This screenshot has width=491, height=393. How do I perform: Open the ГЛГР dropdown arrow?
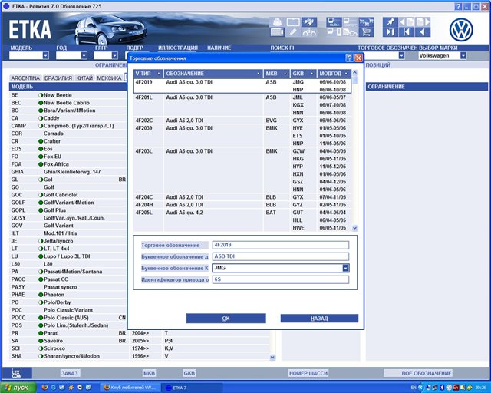coord(114,55)
